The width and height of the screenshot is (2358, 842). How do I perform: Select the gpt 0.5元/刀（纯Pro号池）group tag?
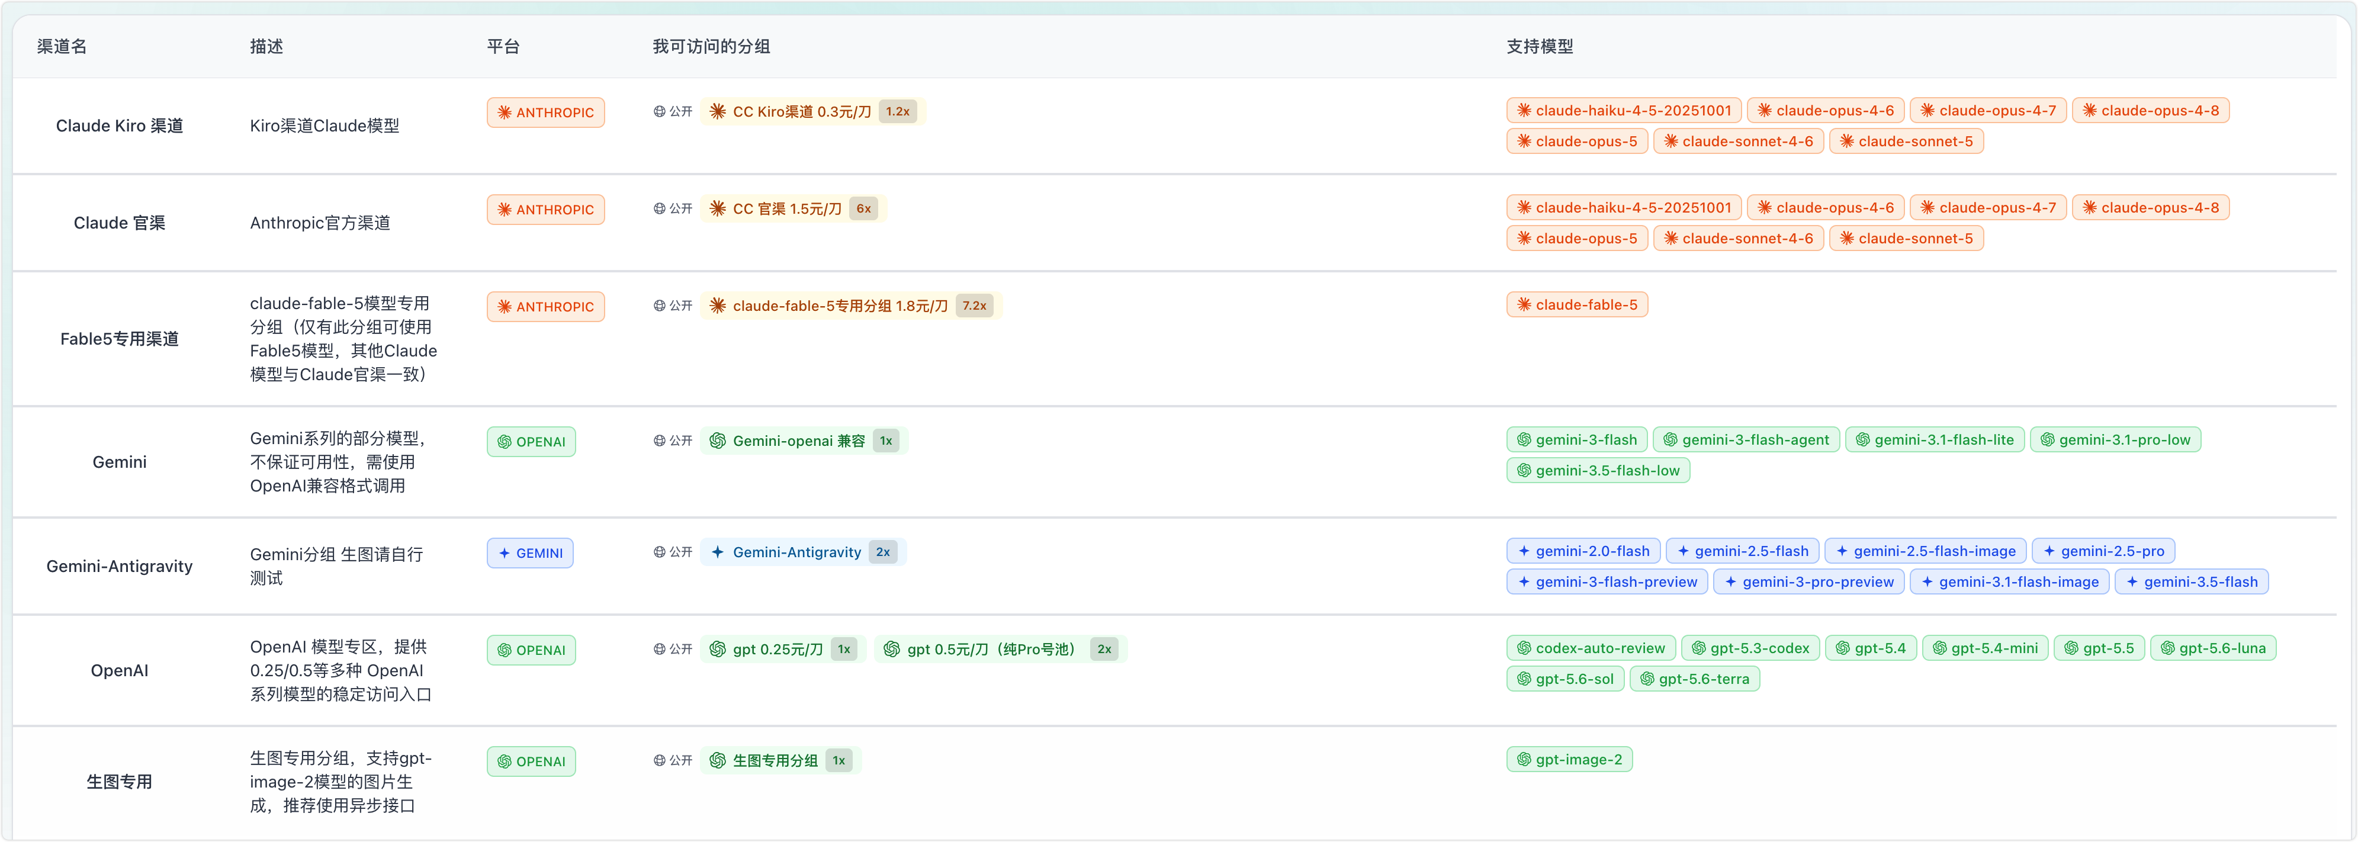(1001, 649)
